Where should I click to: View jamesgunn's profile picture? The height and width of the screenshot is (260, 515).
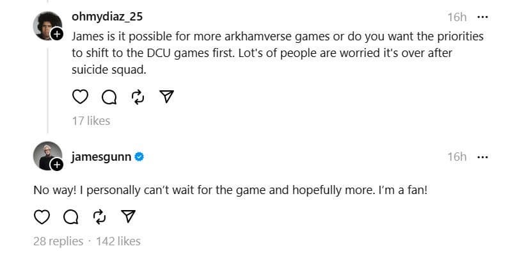coord(46,156)
